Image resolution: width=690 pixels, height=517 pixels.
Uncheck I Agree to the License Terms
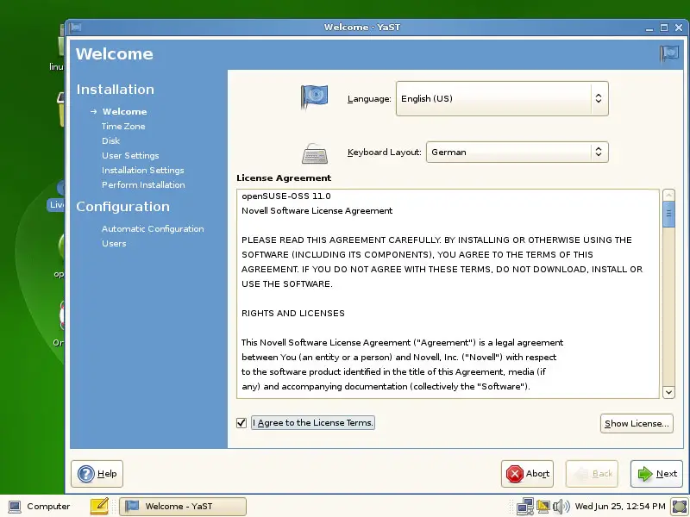tap(241, 423)
